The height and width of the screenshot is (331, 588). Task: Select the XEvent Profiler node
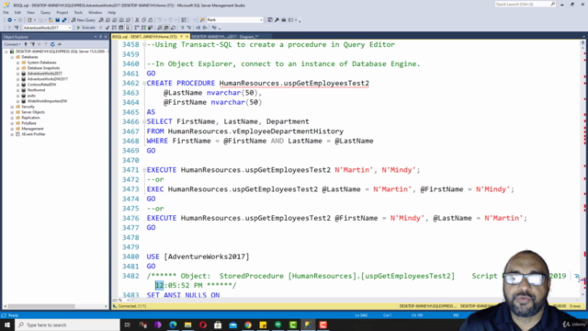(33, 134)
